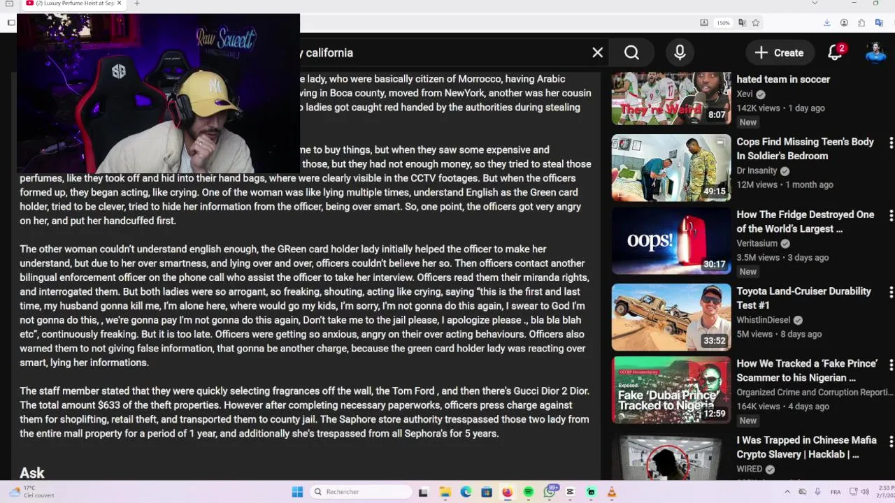Open the browser account profile icon
The image size is (895, 503).
coord(844,23)
